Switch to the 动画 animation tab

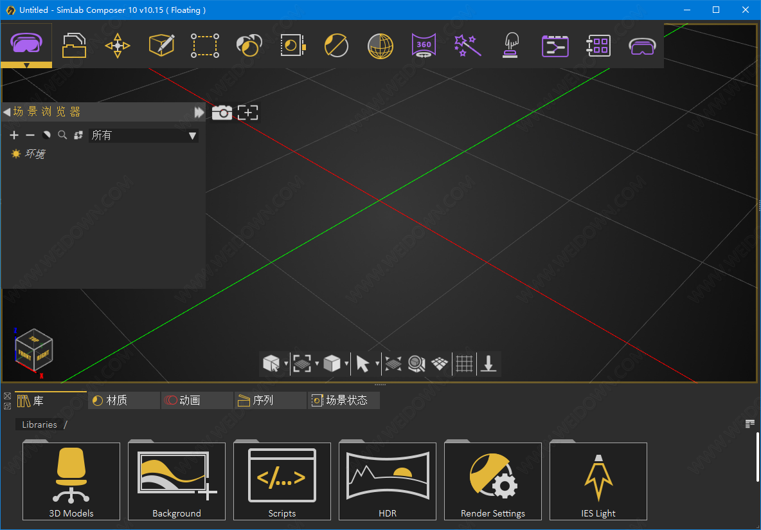[x=197, y=400]
